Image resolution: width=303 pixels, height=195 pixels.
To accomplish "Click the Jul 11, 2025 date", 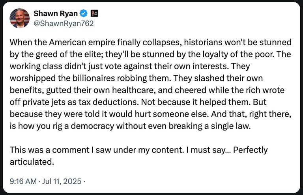I will click(x=62, y=181).
